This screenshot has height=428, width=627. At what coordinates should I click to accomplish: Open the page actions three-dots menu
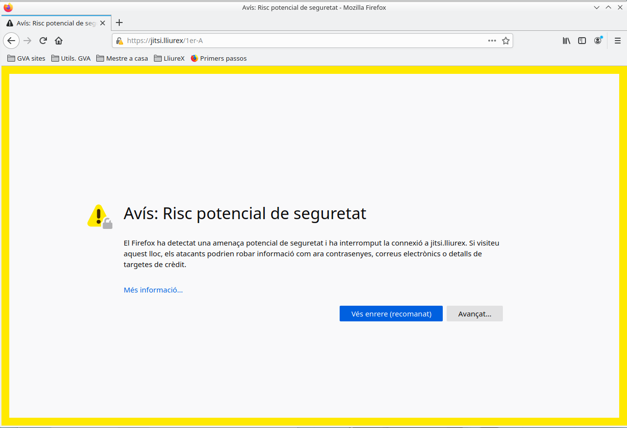pyautogui.click(x=492, y=41)
